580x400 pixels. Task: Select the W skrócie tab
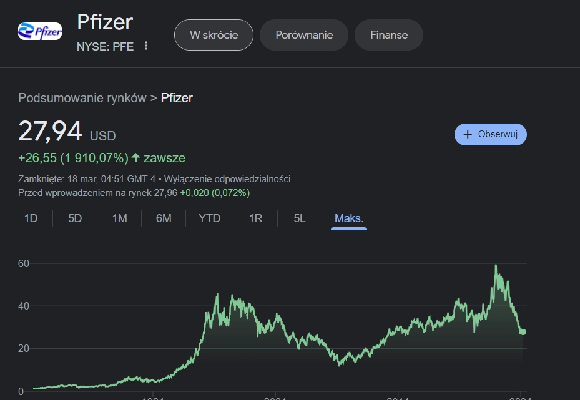214,35
